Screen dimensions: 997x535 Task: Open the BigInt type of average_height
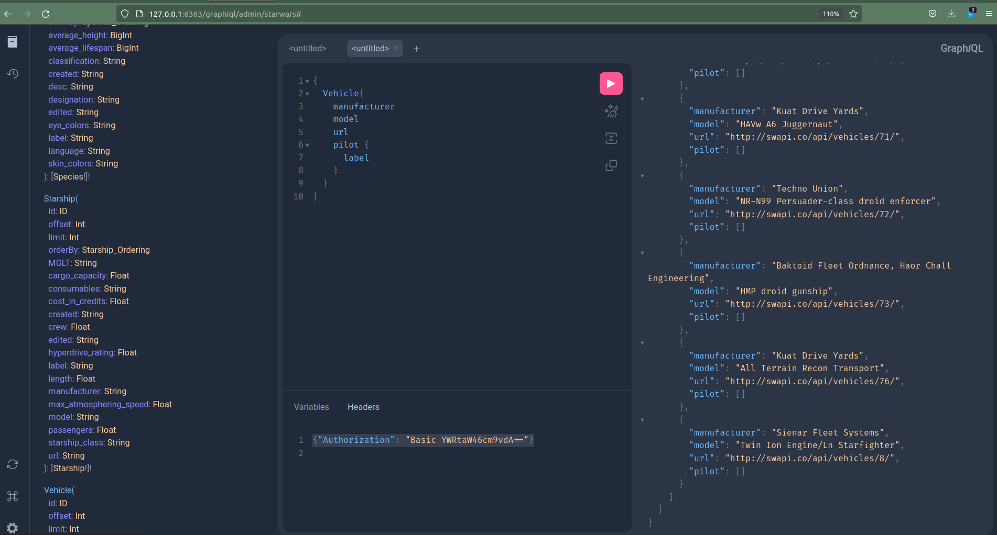click(x=121, y=35)
